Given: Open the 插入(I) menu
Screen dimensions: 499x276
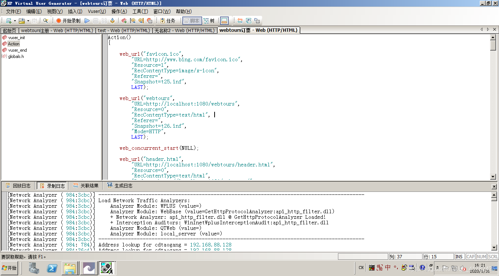Looking at the screenshot, I should coord(75,11).
